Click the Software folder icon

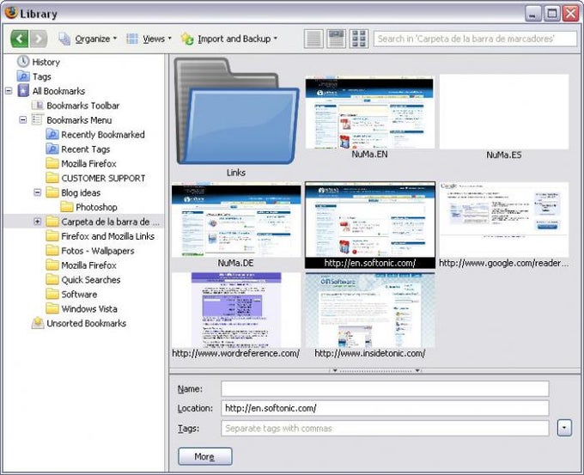click(52, 294)
